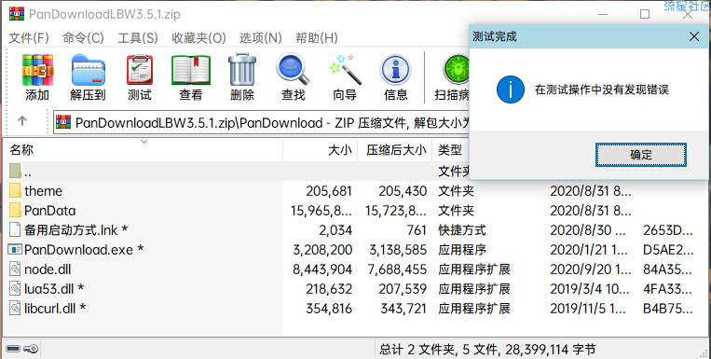Click the archive path address field
Viewport: 711px width, 359px height.
[x=261, y=122]
